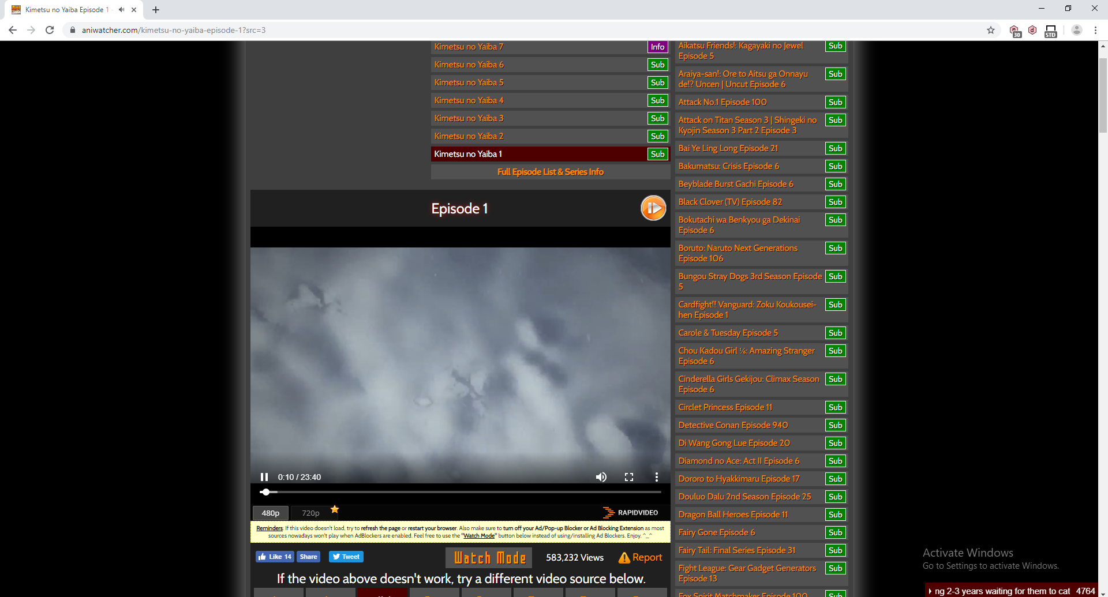Activate Watch Mode
The width and height of the screenshot is (1108, 597).
point(490,558)
